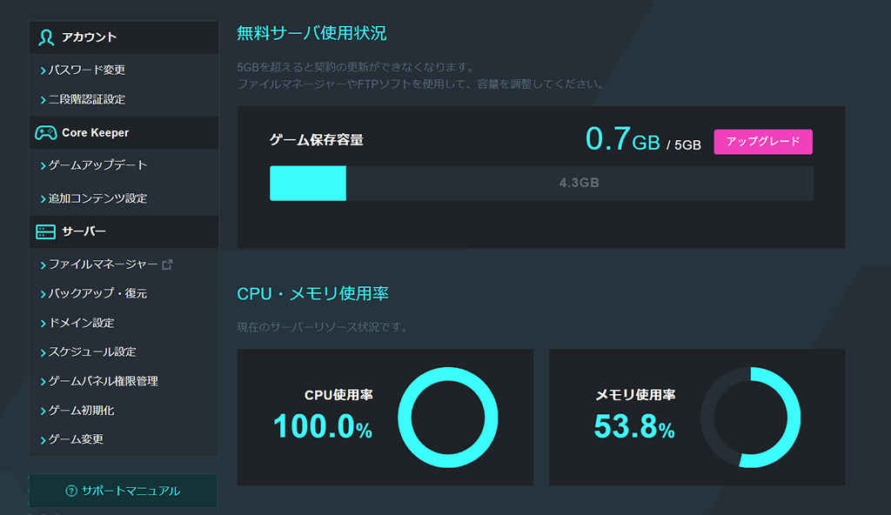
Task: Click the game storage capacity progress bar
Action: pyautogui.click(x=541, y=184)
